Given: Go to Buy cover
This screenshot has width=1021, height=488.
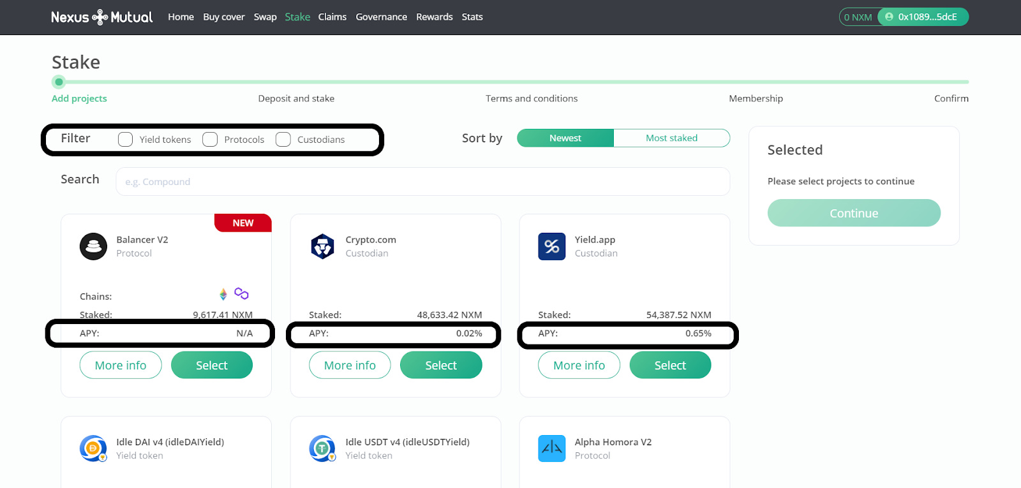Looking at the screenshot, I should click(x=224, y=17).
